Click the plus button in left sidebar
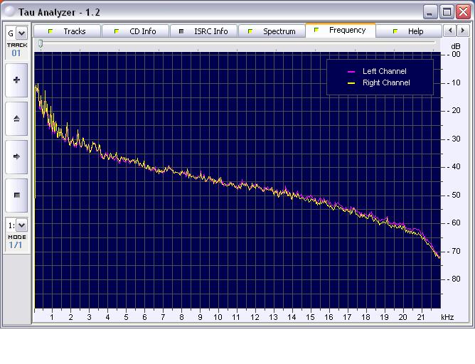The image size is (475, 364). 16,80
